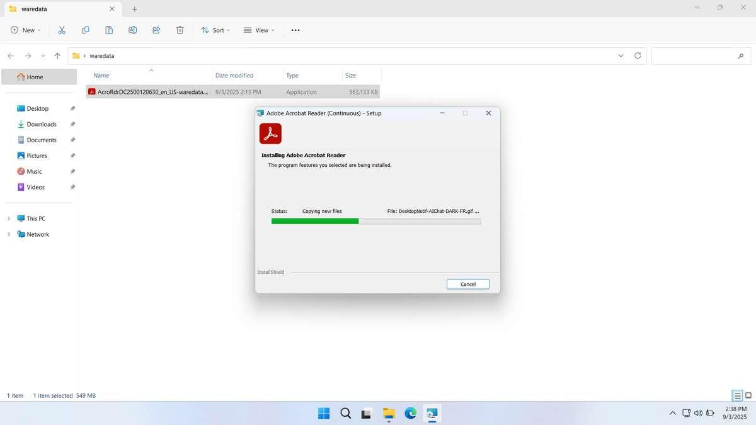The height and width of the screenshot is (425, 756).
Task: Open the Sort dropdown
Action: click(215, 30)
